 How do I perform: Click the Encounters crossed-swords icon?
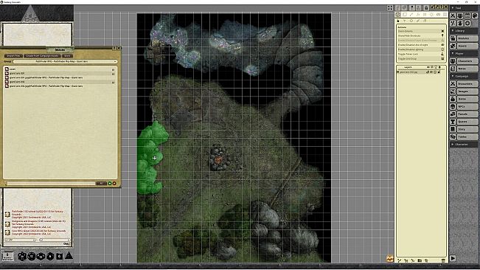click(453, 84)
